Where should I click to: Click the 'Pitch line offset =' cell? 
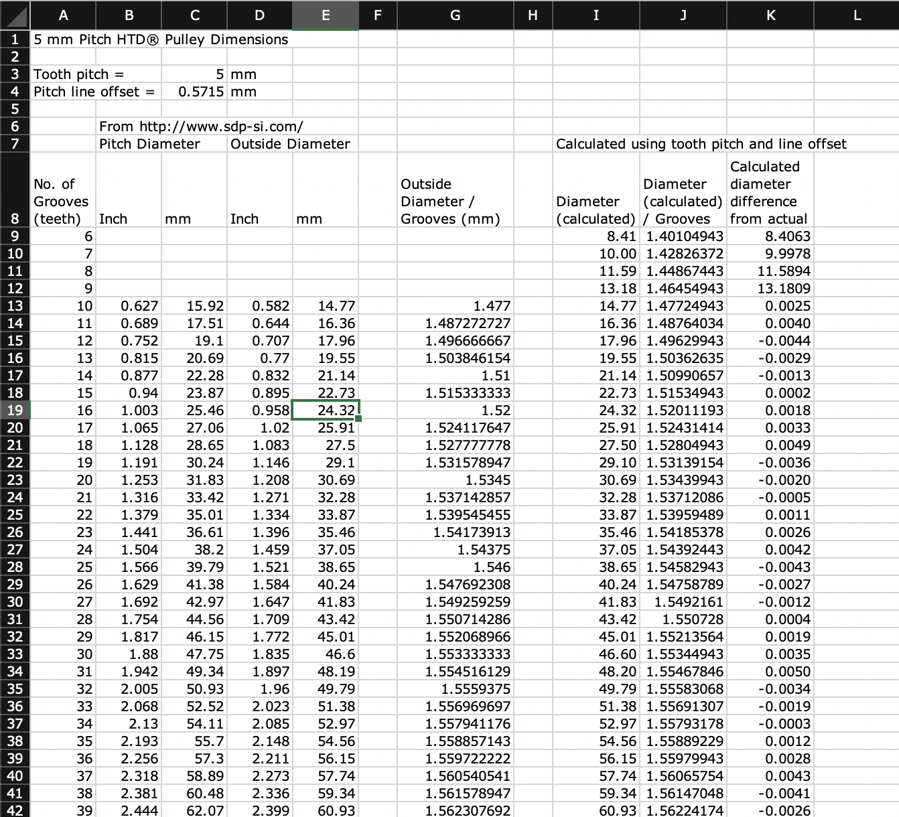point(96,91)
